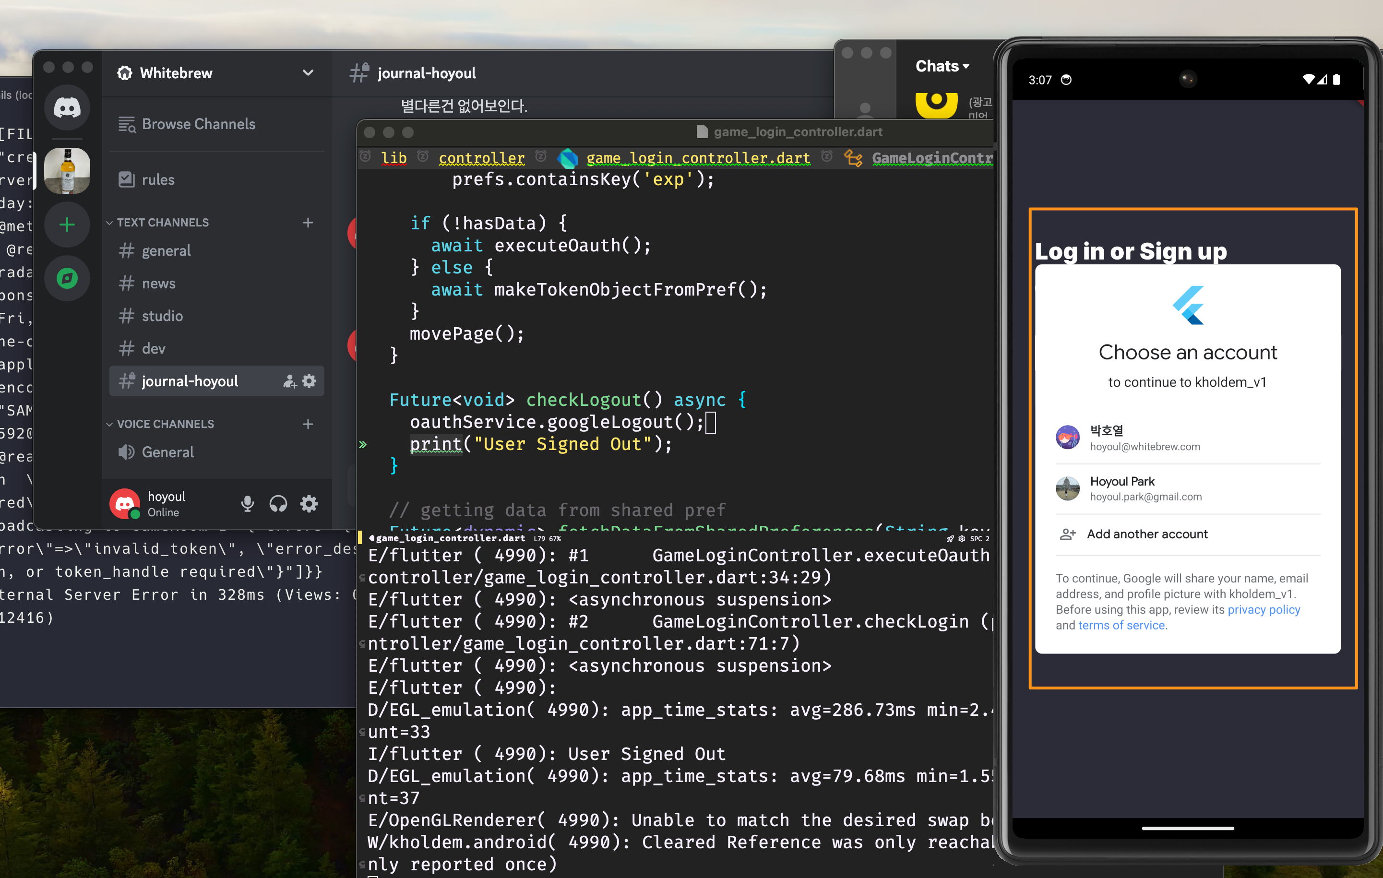Mute microphone in Discord user panel

[248, 504]
